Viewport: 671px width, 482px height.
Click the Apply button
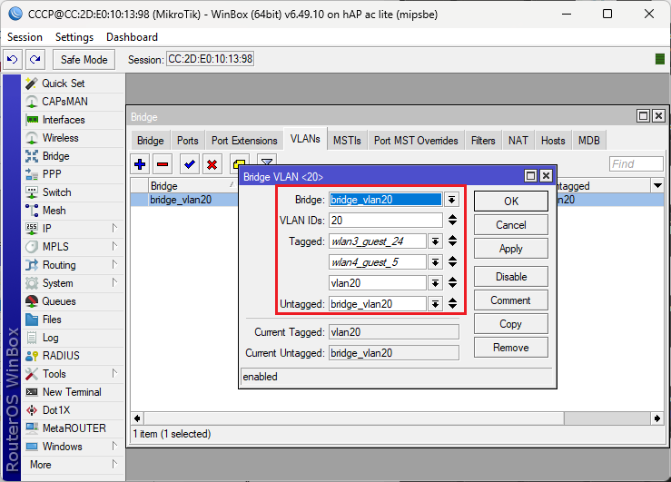point(511,249)
